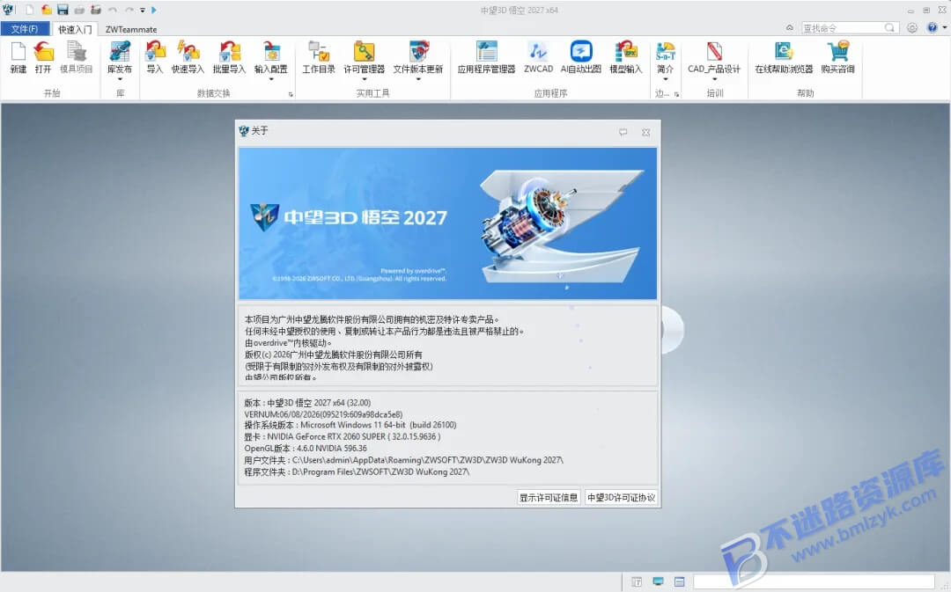Click the AI自动出图 icon

point(581,52)
